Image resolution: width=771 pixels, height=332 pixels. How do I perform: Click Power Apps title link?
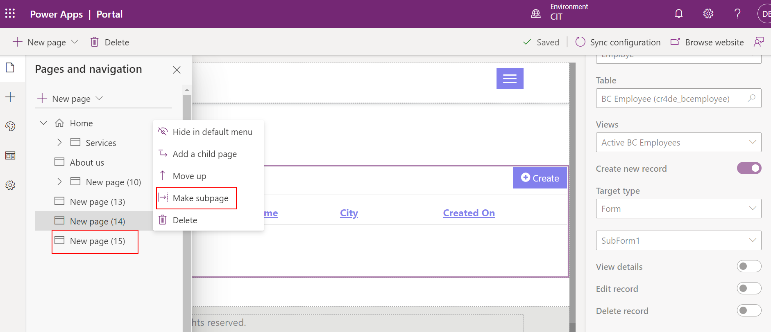57,14
